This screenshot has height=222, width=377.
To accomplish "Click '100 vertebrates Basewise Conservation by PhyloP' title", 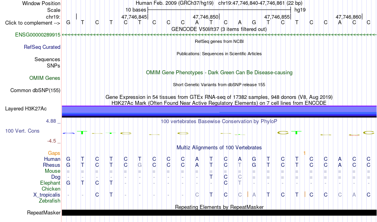I will click(x=219, y=122).
